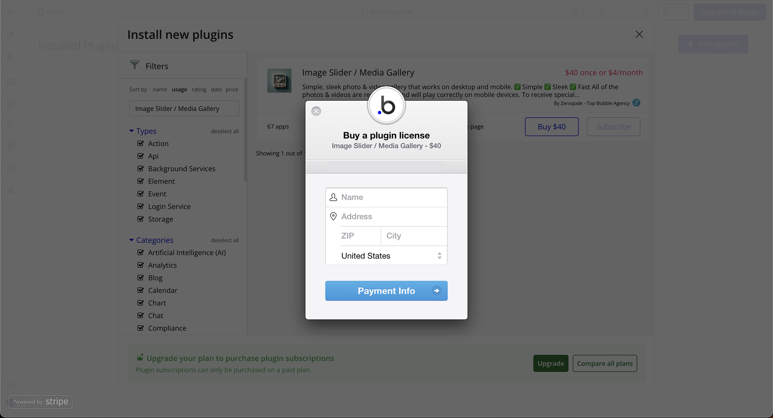Click the Zeroqode agency badge icon
Viewport: 773px width, 418px height.
636,103
